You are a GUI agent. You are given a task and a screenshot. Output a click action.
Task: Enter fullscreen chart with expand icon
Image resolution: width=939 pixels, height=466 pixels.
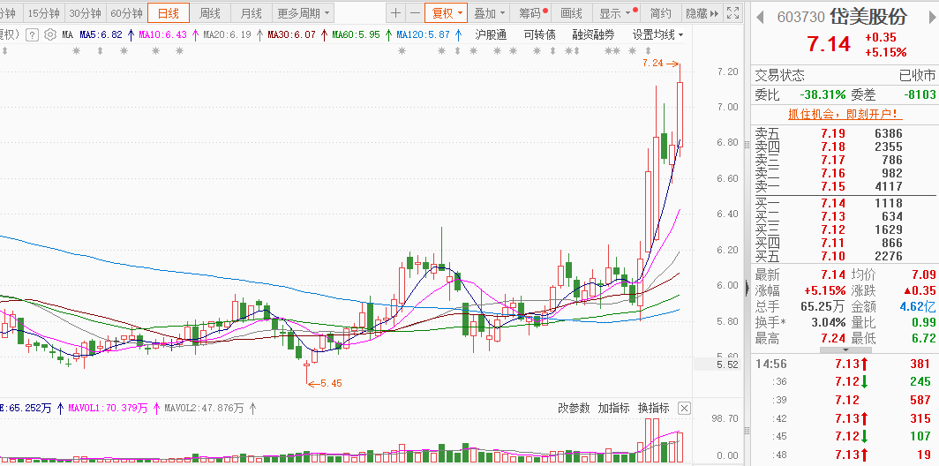click(x=732, y=12)
